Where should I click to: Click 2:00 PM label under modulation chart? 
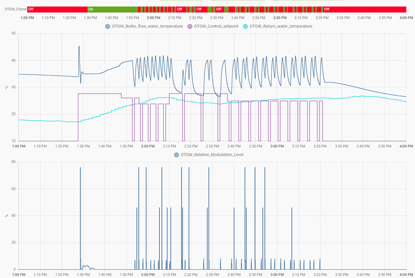148,275
